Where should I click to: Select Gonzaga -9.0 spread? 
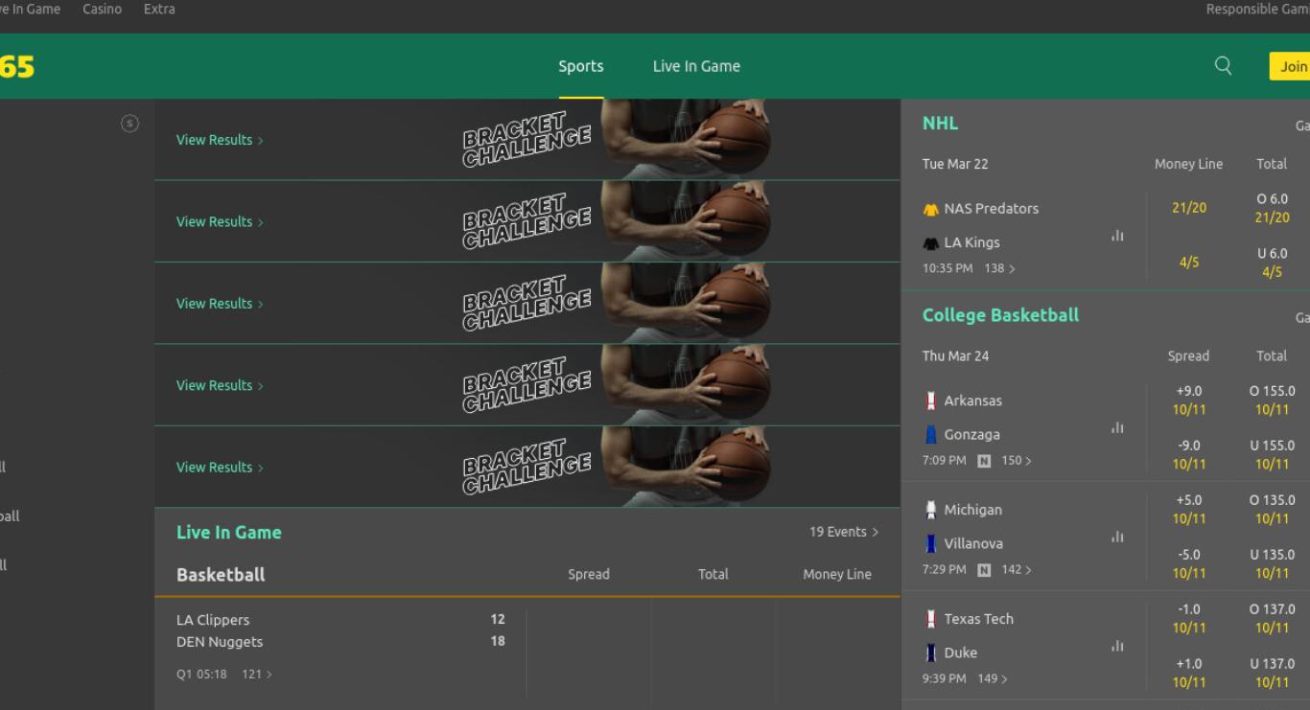[1188, 455]
